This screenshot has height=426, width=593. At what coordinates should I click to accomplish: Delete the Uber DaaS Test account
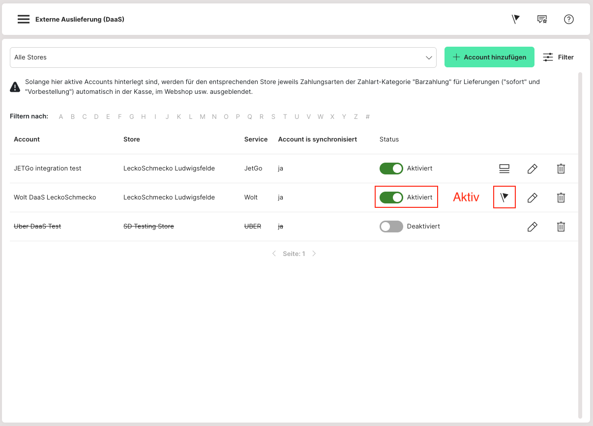pyautogui.click(x=561, y=227)
